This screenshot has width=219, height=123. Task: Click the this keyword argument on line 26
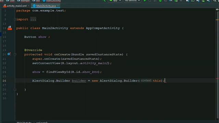(x=157, y=81)
